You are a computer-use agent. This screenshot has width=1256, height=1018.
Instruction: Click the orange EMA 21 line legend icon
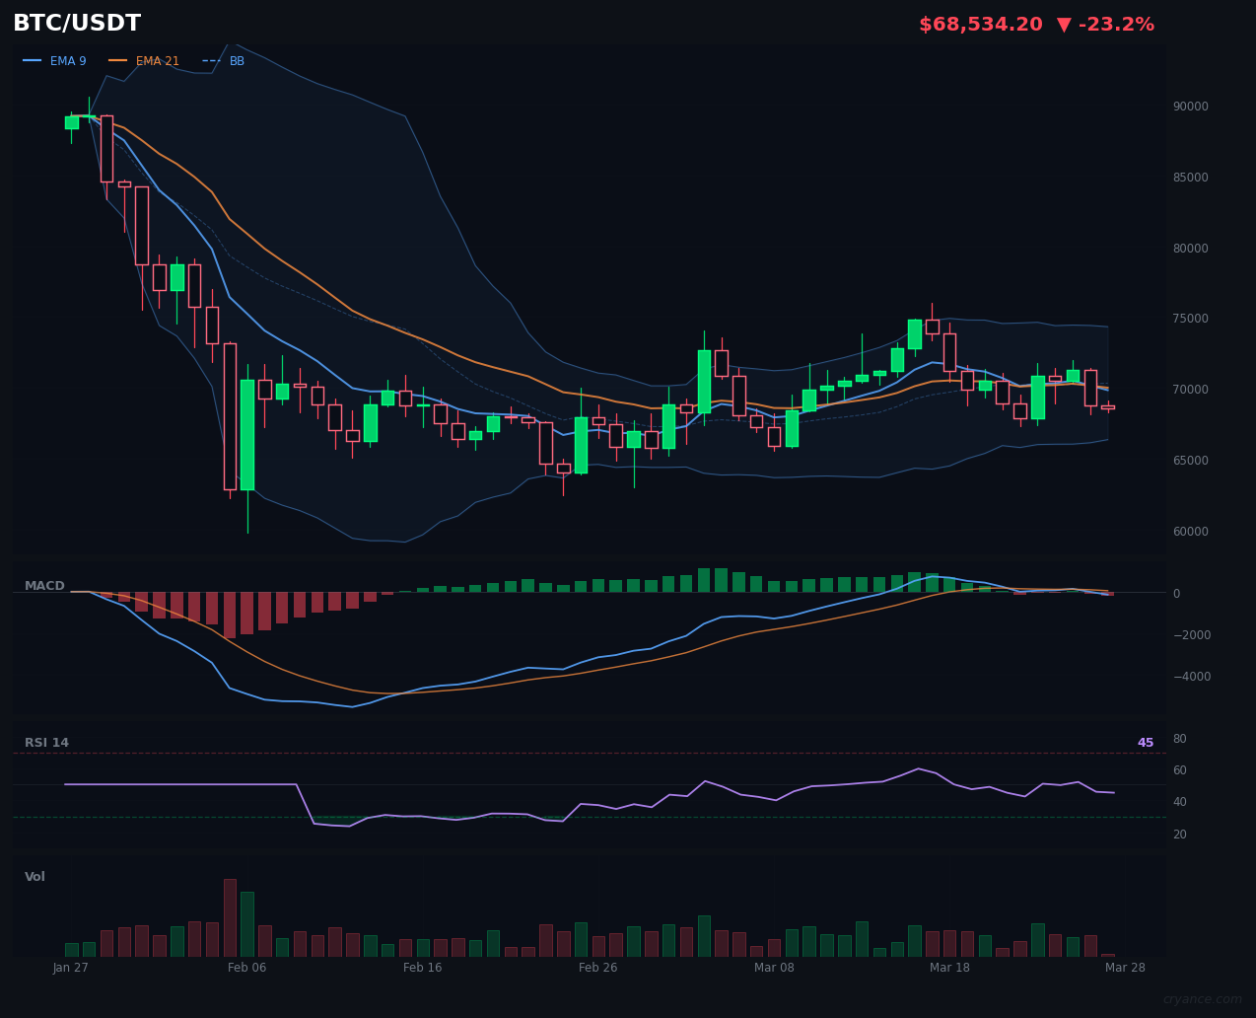[x=120, y=60]
